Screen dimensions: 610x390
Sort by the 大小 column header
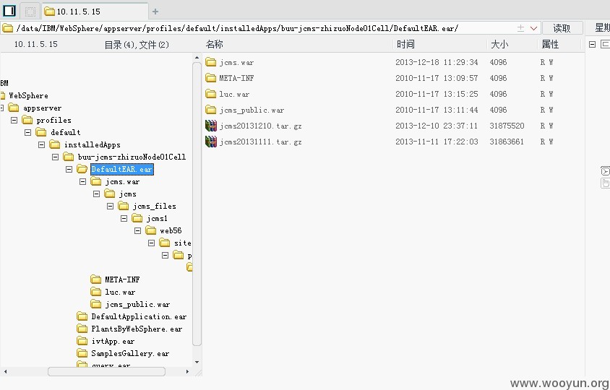(499, 44)
